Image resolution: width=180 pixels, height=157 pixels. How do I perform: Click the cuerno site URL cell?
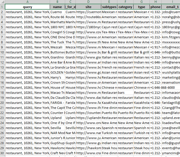[88, 12]
